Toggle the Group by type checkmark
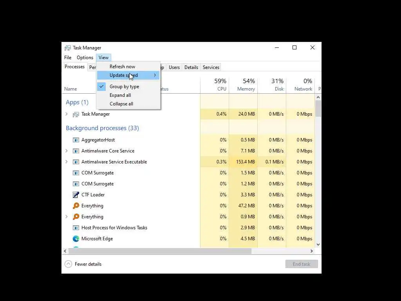 (x=101, y=87)
